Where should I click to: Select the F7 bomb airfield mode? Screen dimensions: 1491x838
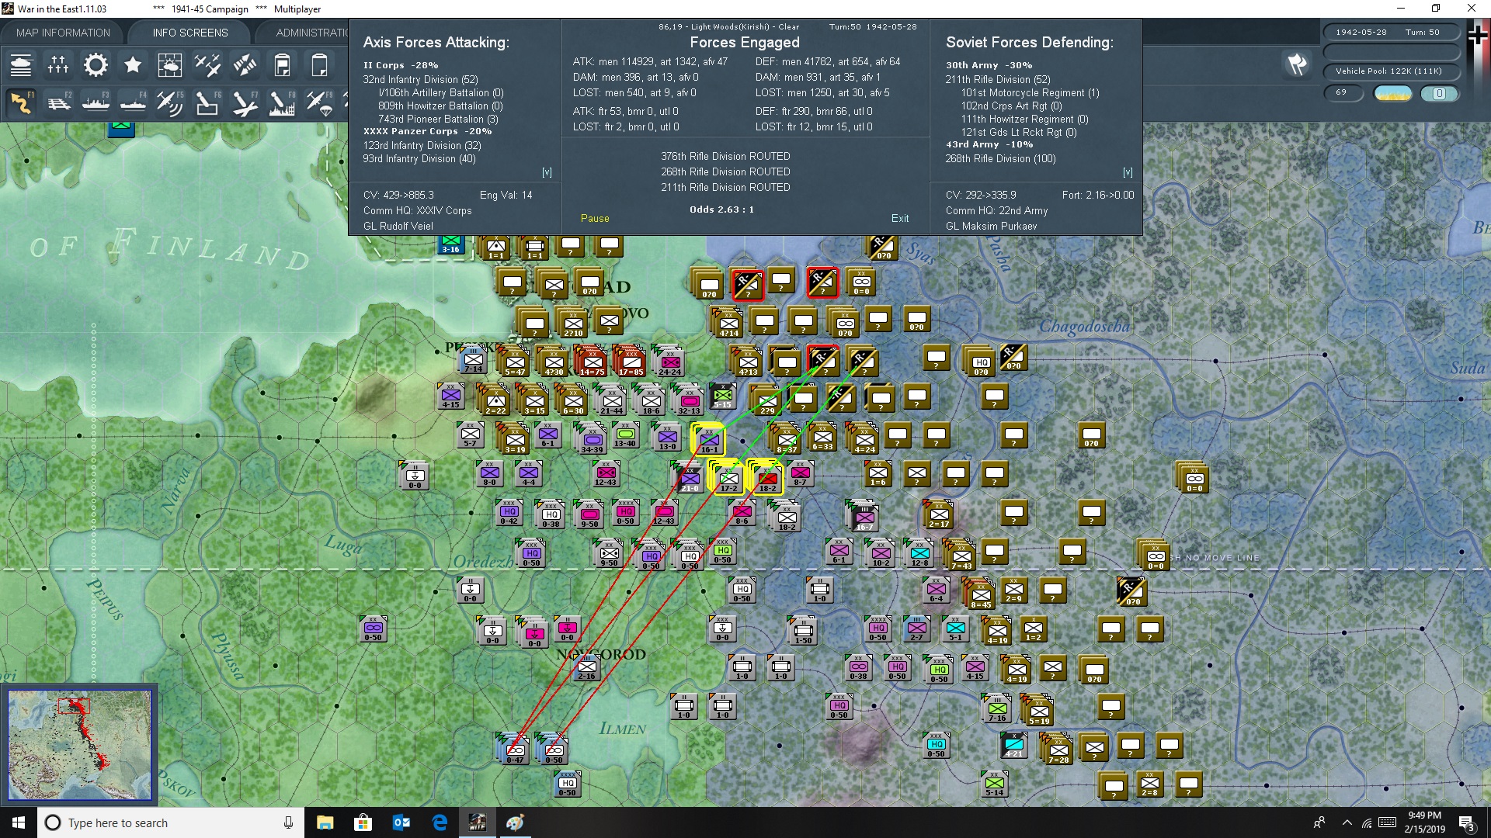coord(245,103)
